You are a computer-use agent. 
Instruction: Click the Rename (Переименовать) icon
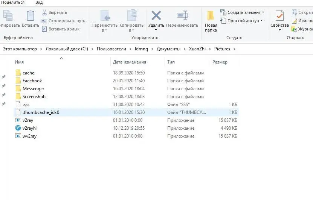tap(182, 16)
